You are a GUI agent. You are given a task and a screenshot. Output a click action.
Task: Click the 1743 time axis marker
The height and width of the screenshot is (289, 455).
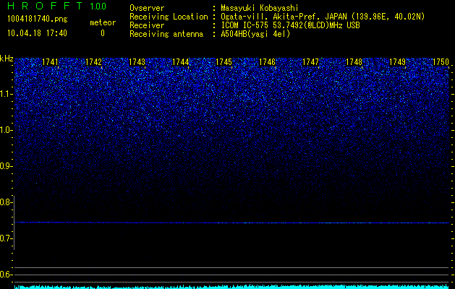137,62
